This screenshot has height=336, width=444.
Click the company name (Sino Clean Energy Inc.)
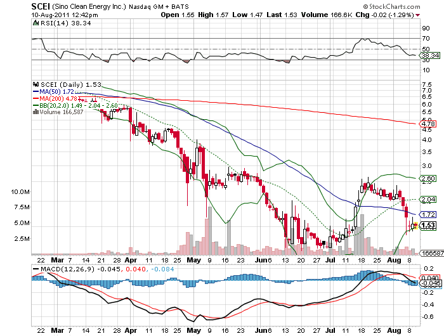[89, 6]
